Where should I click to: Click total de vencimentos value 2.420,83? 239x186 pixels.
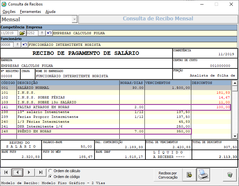pos(182,147)
